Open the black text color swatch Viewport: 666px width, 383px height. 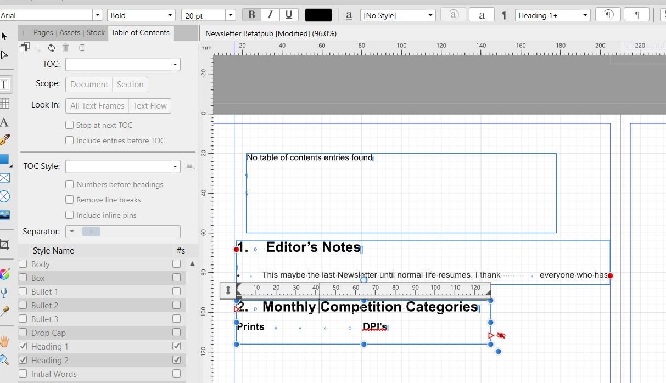click(319, 15)
